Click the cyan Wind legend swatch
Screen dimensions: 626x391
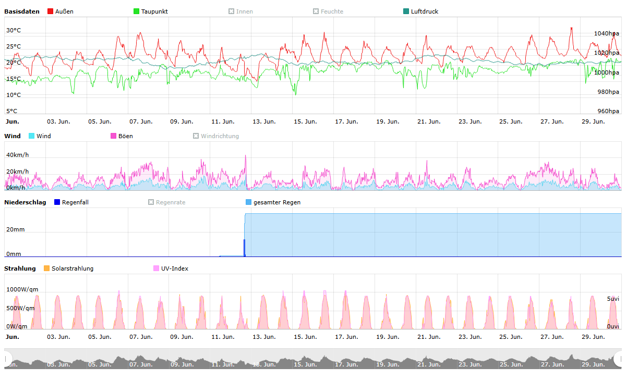32,136
